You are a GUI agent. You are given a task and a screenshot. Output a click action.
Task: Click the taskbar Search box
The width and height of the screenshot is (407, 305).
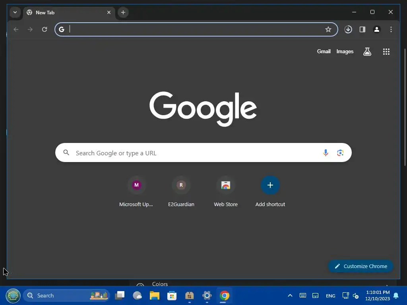pyautogui.click(x=66, y=295)
